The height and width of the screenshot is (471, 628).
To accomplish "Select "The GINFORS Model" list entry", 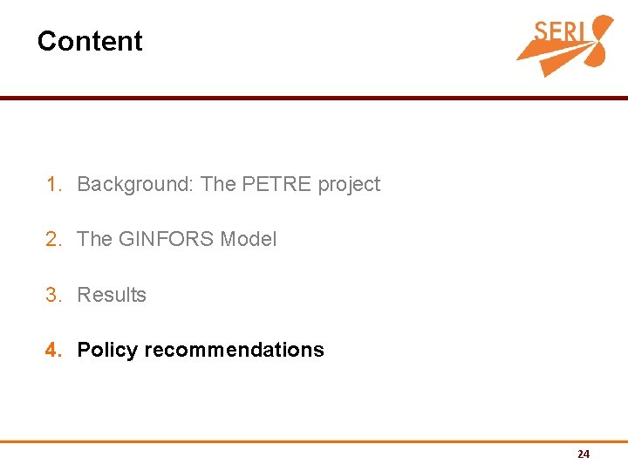I will pyautogui.click(x=176, y=239).
